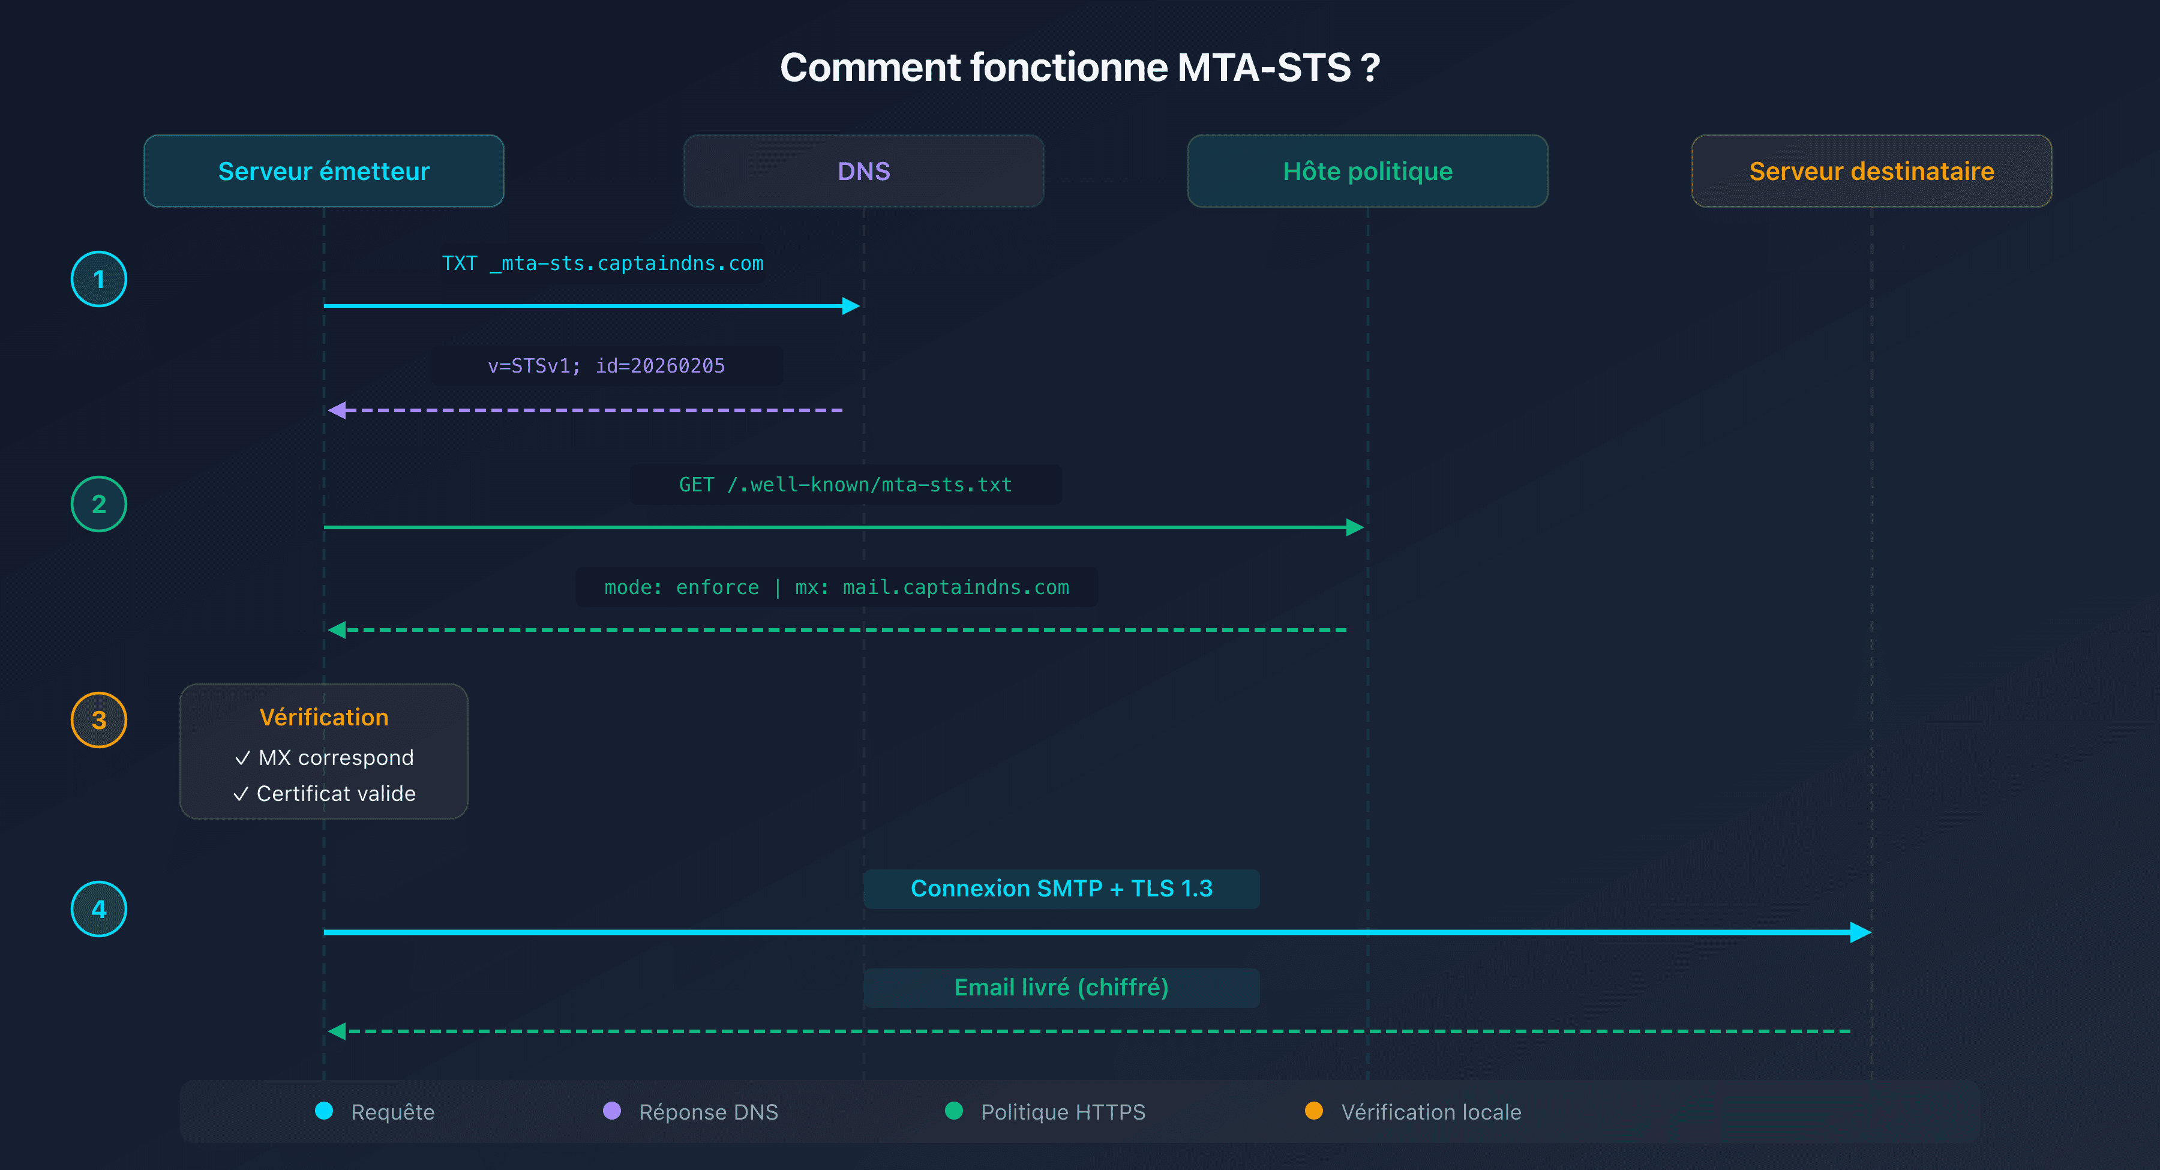Click the TXT _mta-sts.captaindns.com label

pyautogui.click(x=603, y=263)
